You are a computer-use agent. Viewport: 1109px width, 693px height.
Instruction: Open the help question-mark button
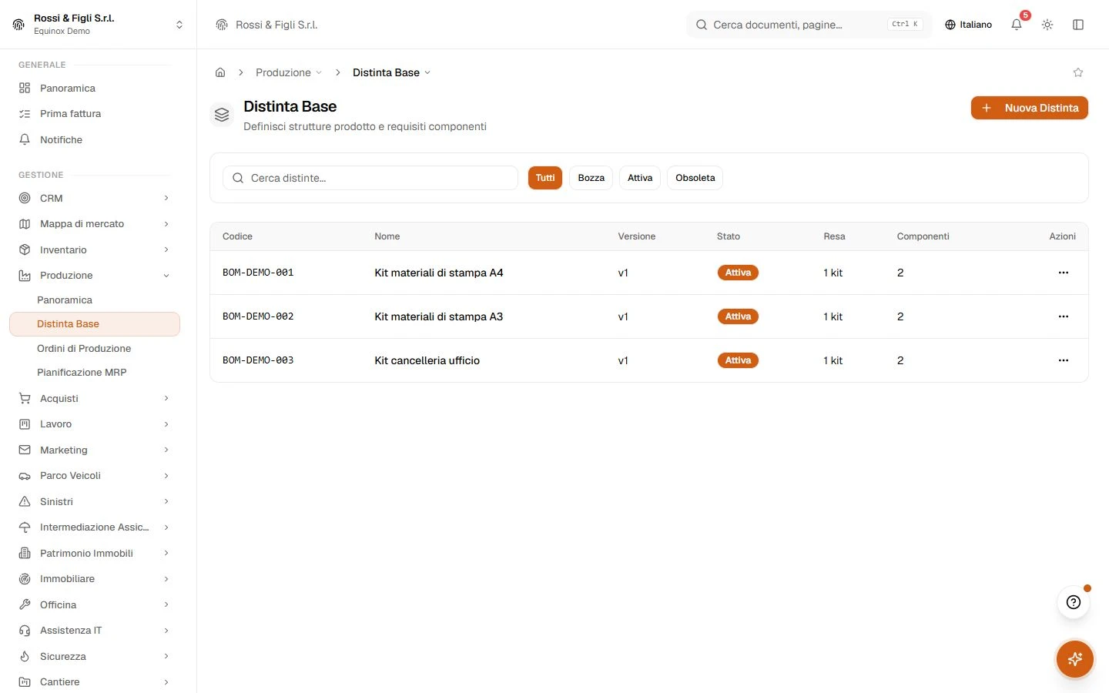tap(1074, 602)
